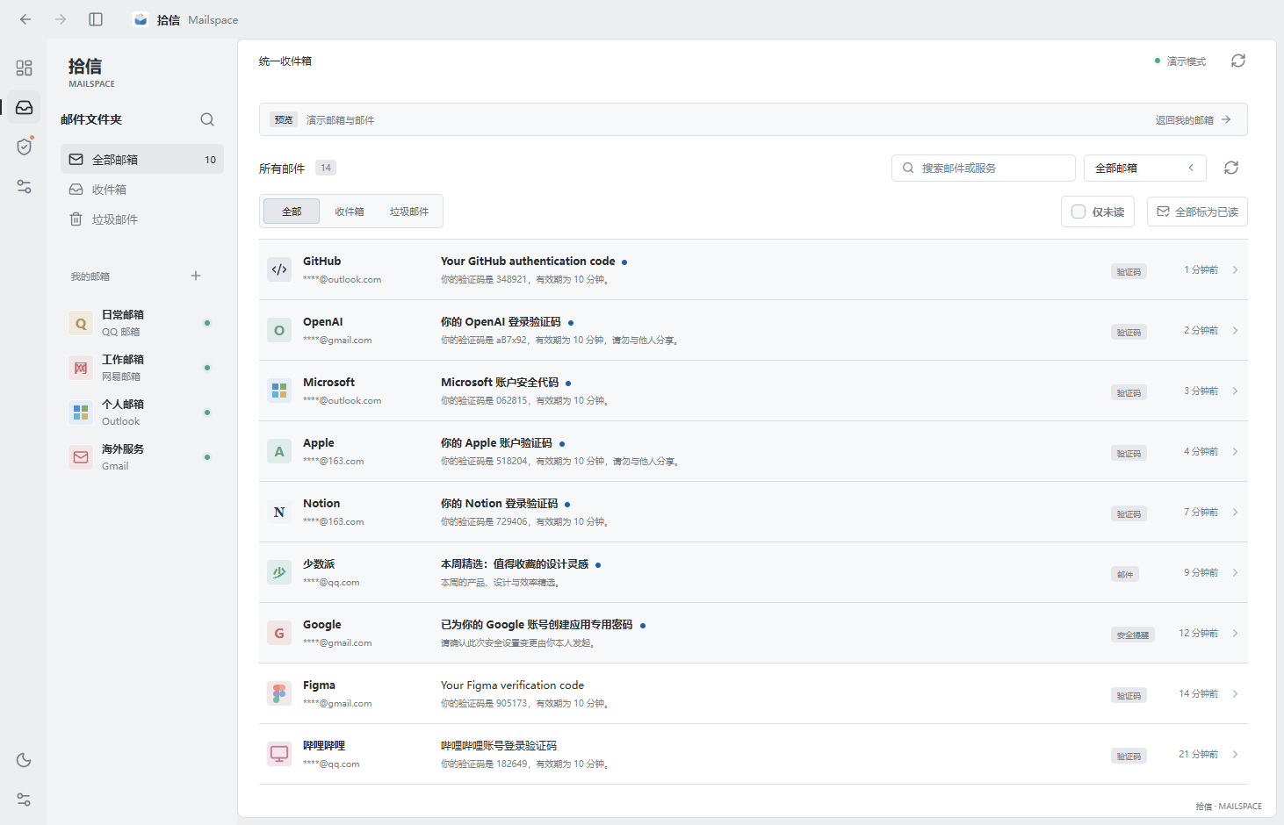This screenshot has height=825, width=1284.
Task: Switch to the 全部 tab
Action: click(x=292, y=212)
